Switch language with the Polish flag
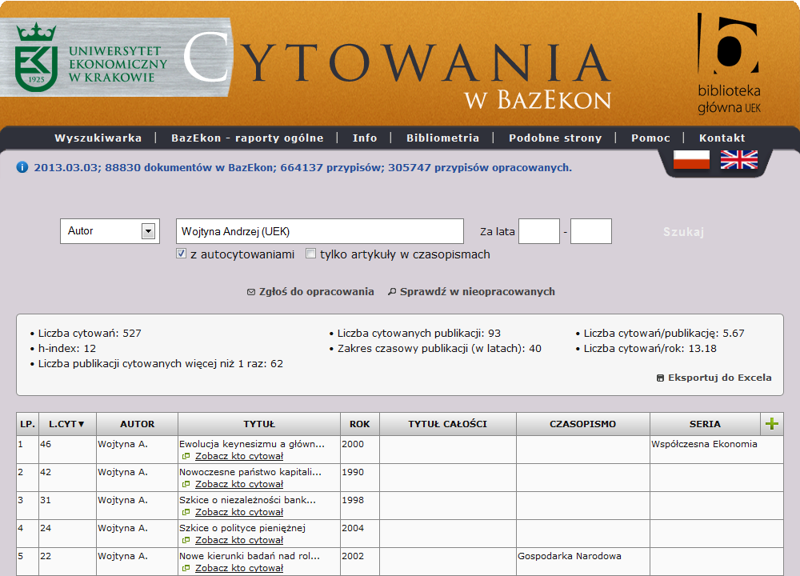Image resolution: width=800 pixels, height=576 pixels. tap(691, 160)
